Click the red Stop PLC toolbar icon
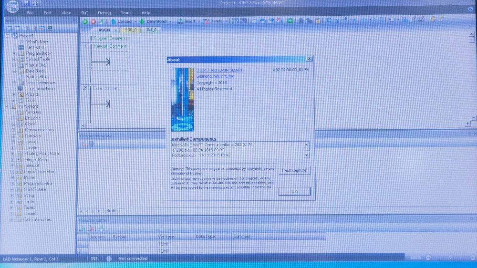477x268 pixels. (93, 21)
